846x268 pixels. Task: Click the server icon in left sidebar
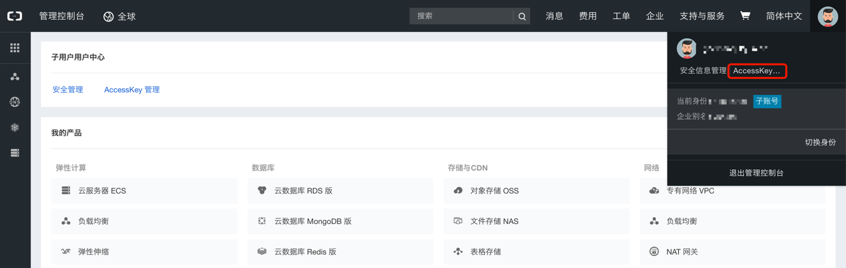[15, 153]
